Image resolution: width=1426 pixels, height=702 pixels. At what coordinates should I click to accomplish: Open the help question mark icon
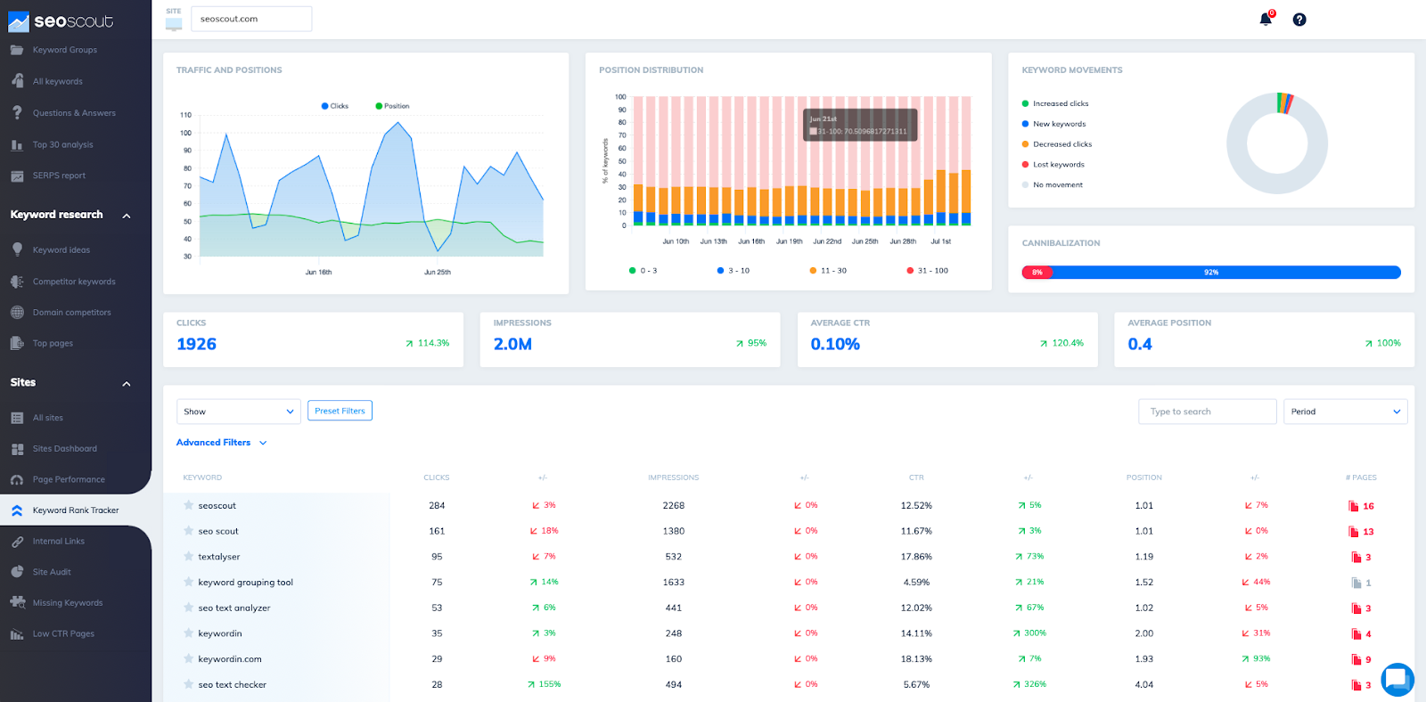point(1299,20)
